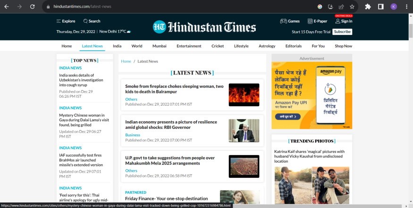Image resolution: width=413 pixels, height=208 pixels.
Task: Click the Hindustan Times logo
Action: [x=204, y=27]
